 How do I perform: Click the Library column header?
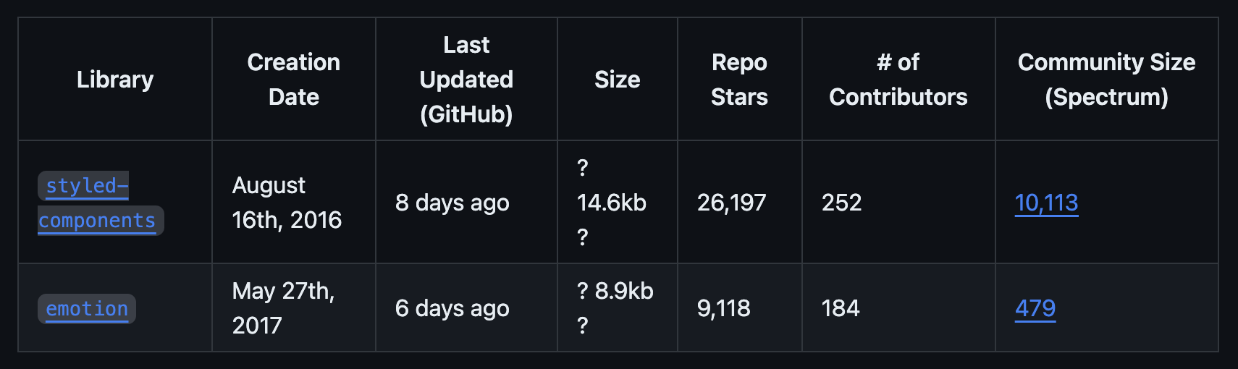coord(115,79)
